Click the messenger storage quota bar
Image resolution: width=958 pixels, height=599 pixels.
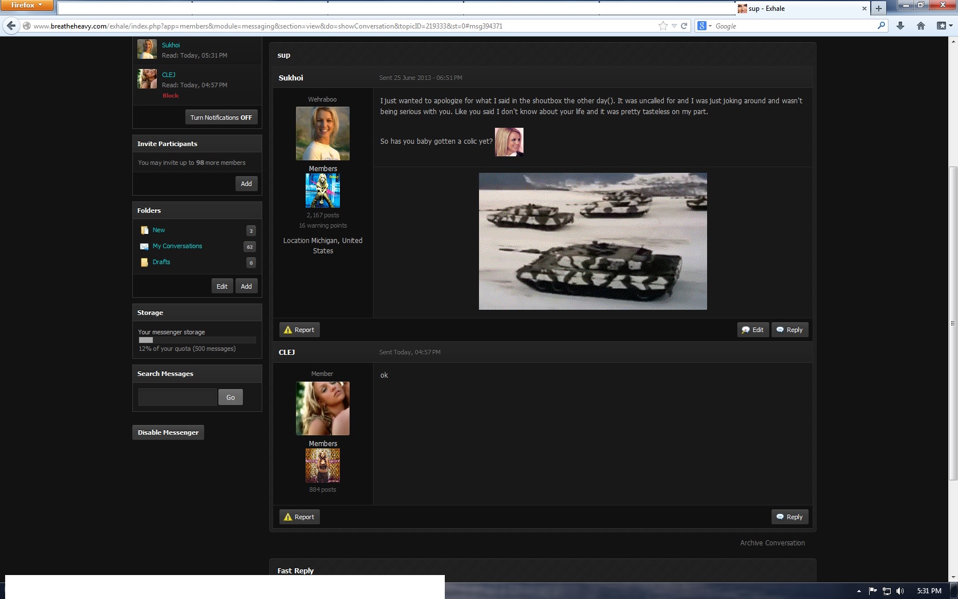pyautogui.click(x=197, y=340)
